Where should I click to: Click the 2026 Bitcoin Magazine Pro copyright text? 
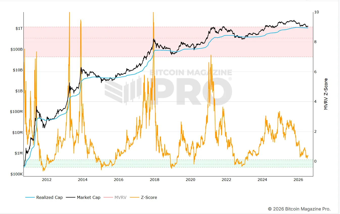[299, 209]
